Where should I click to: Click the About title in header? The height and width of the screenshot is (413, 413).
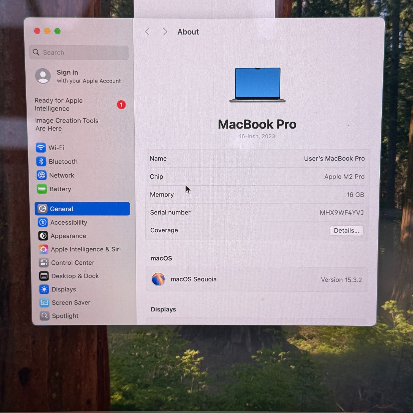pos(188,32)
